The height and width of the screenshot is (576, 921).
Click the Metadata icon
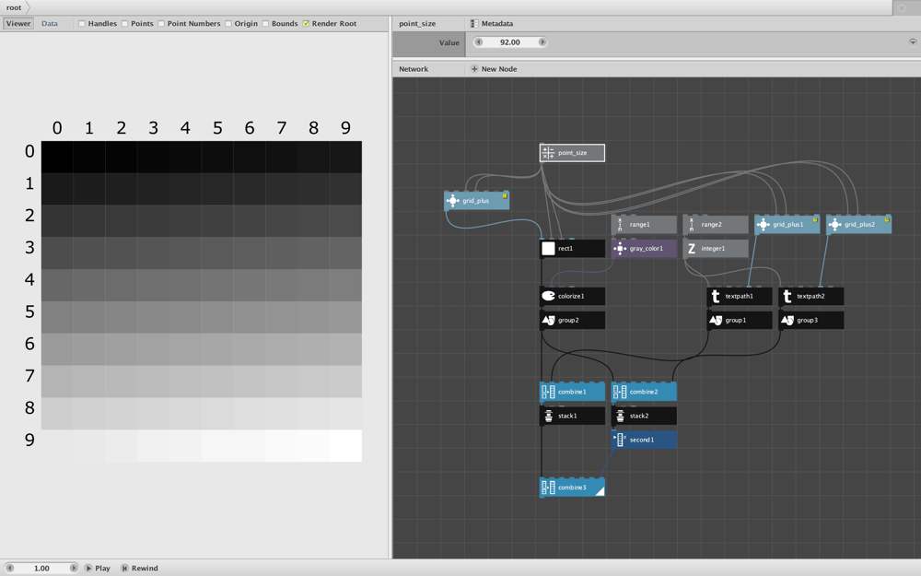coord(474,24)
